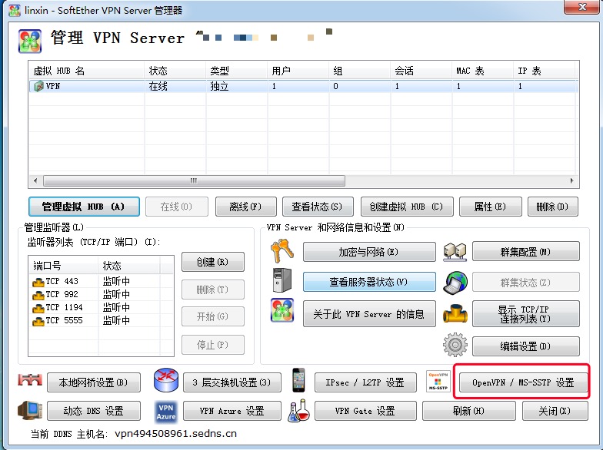Click listener 停止(P) button

click(x=212, y=345)
